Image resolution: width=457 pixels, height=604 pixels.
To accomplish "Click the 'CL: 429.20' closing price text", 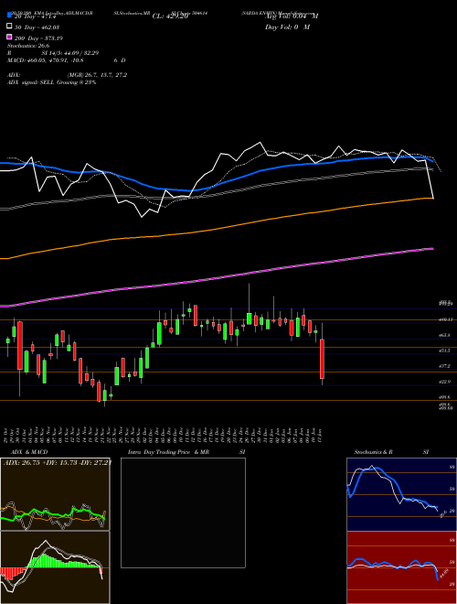I will 170,16.
